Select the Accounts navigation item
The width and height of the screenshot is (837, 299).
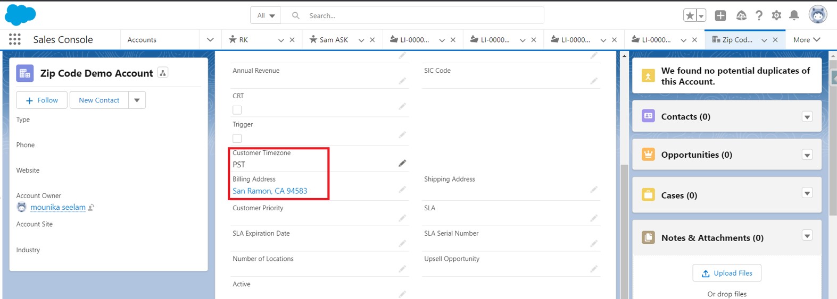pos(142,40)
